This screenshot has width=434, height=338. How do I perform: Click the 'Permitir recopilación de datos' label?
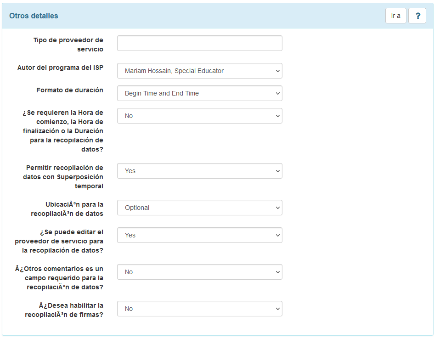pos(63,177)
